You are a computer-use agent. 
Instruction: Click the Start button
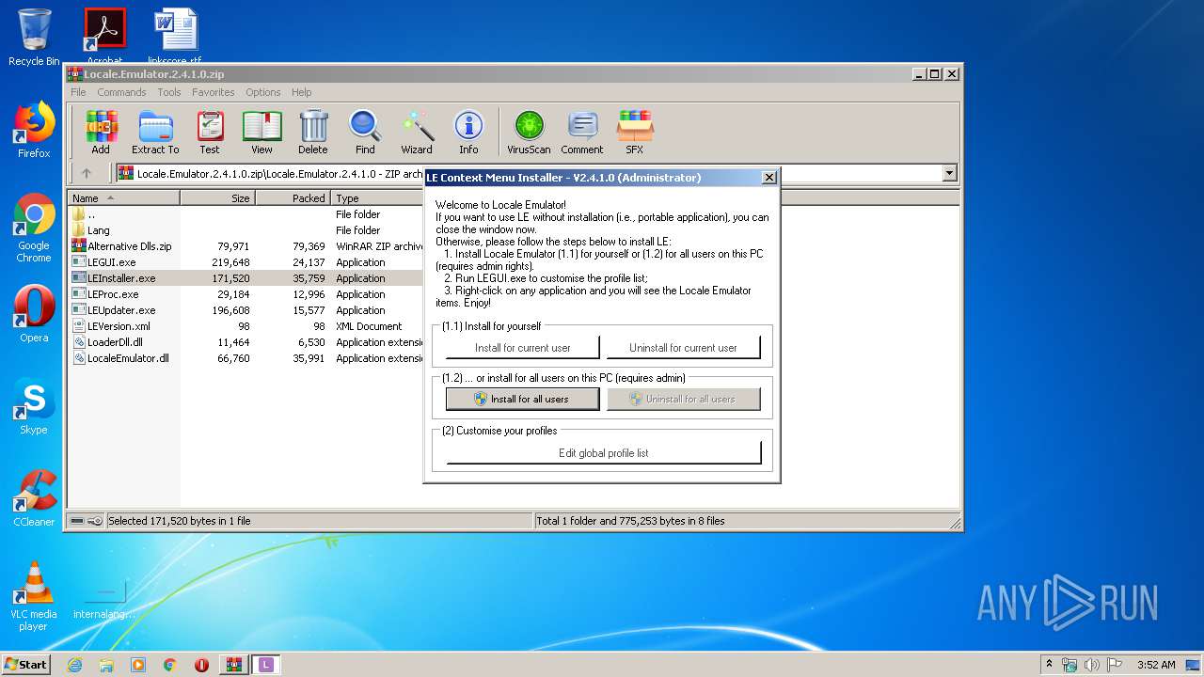point(26,665)
